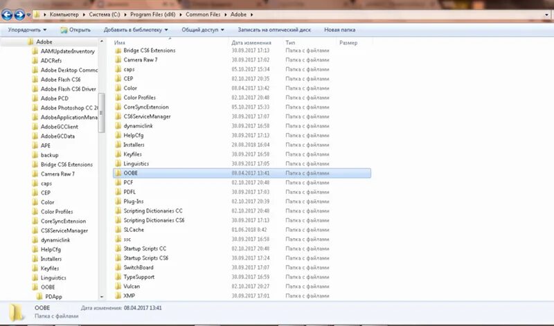Click Color Profiles folder icon in file list

click(x=118, y=98)
